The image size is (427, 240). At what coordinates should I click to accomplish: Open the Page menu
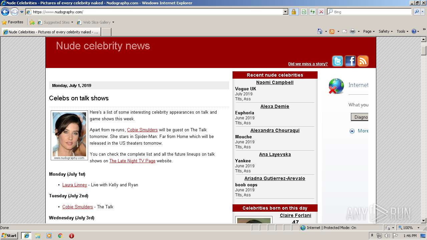click(369, 31)
